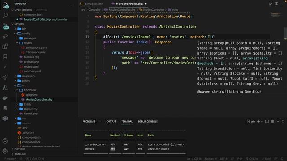Open Kernel.php file
Viewport: 287px width, 161px height.
(x=31, y=114)
